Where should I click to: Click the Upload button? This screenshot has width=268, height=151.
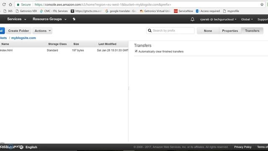tap(2, 31)
